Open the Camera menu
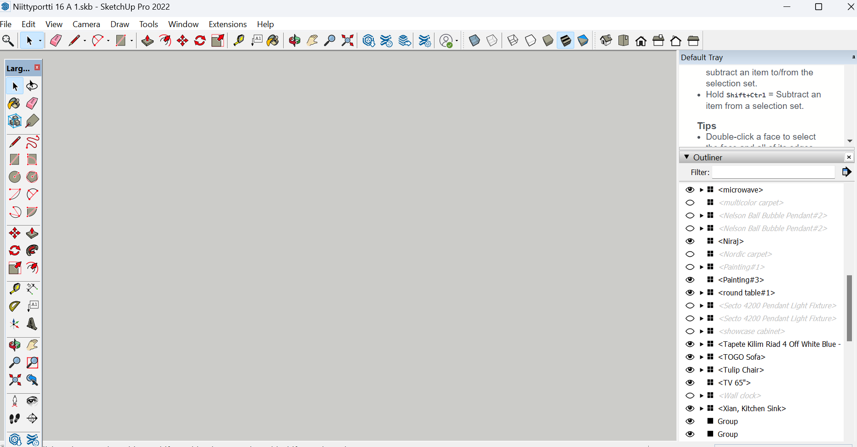 click(x=86, y=24)
